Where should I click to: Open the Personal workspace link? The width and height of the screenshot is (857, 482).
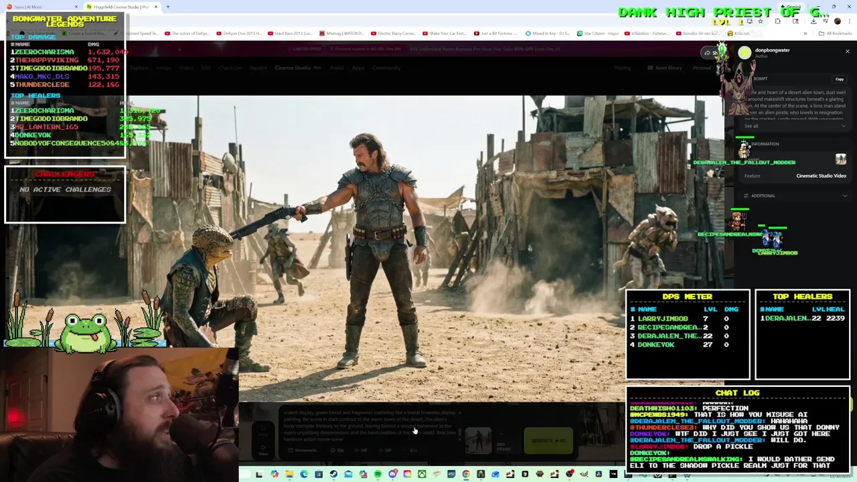coord(702,68)
